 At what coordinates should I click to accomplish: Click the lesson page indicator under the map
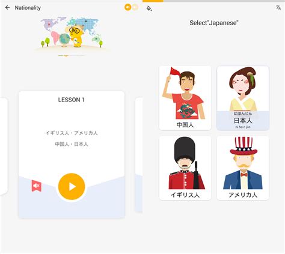coord(71,55)
